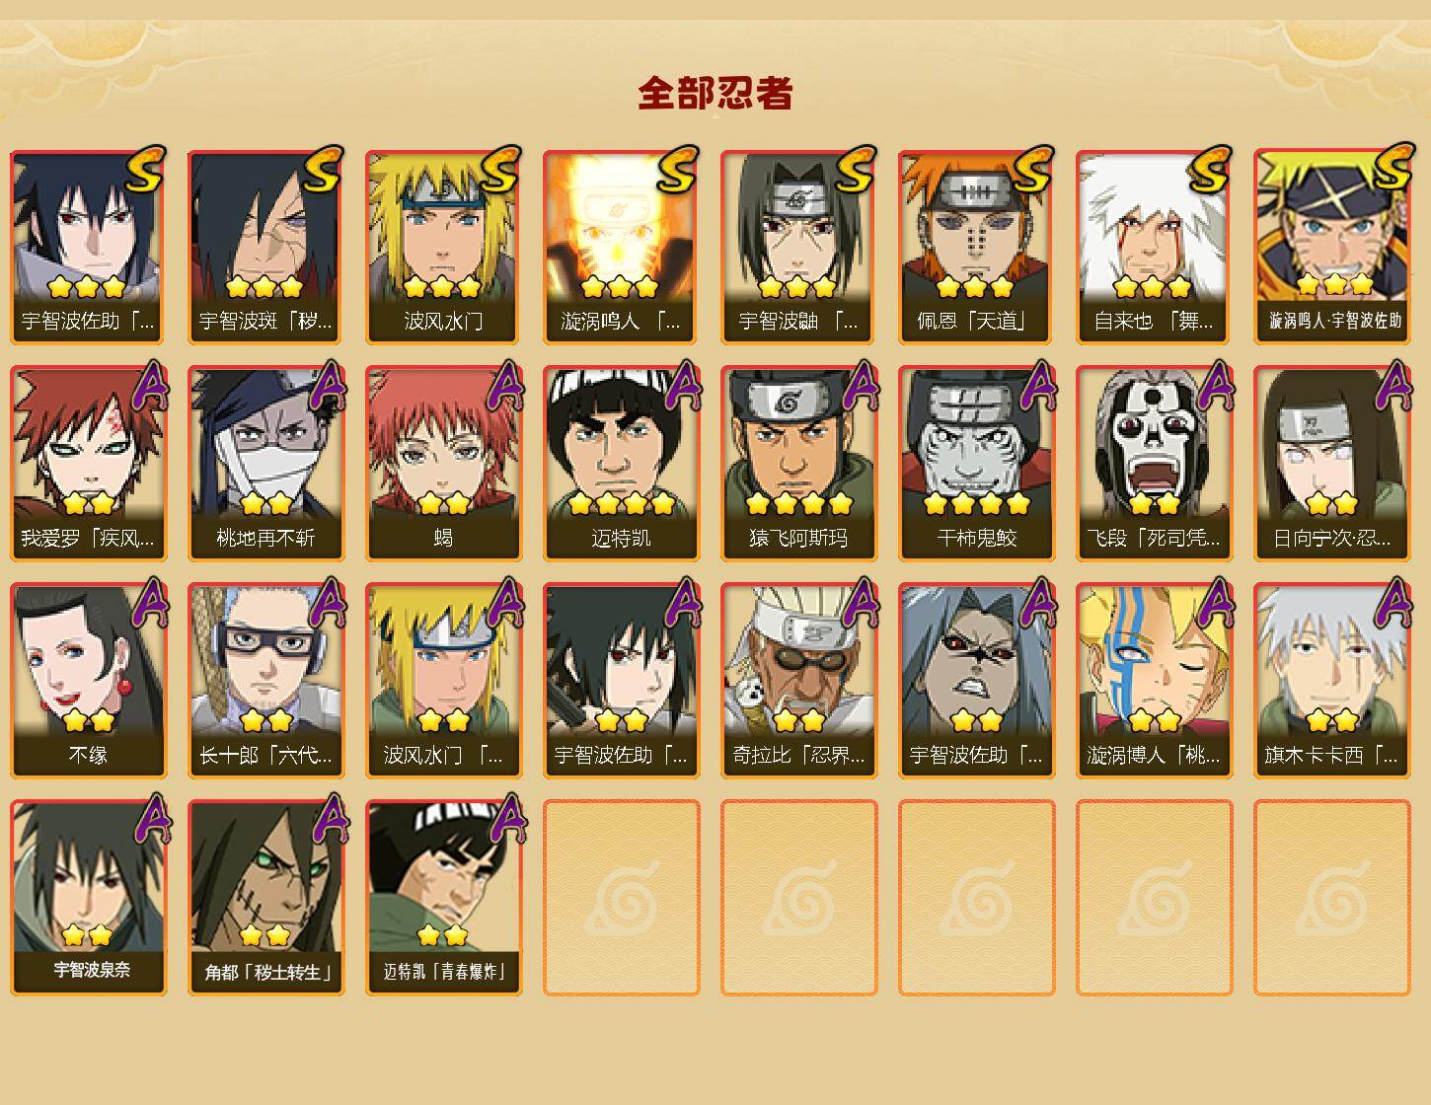This screenshot has height=1105, width=1431.
Task: Choose the 漩涡鸣人·宇智波佐助 card
Action: point(1331,247)
